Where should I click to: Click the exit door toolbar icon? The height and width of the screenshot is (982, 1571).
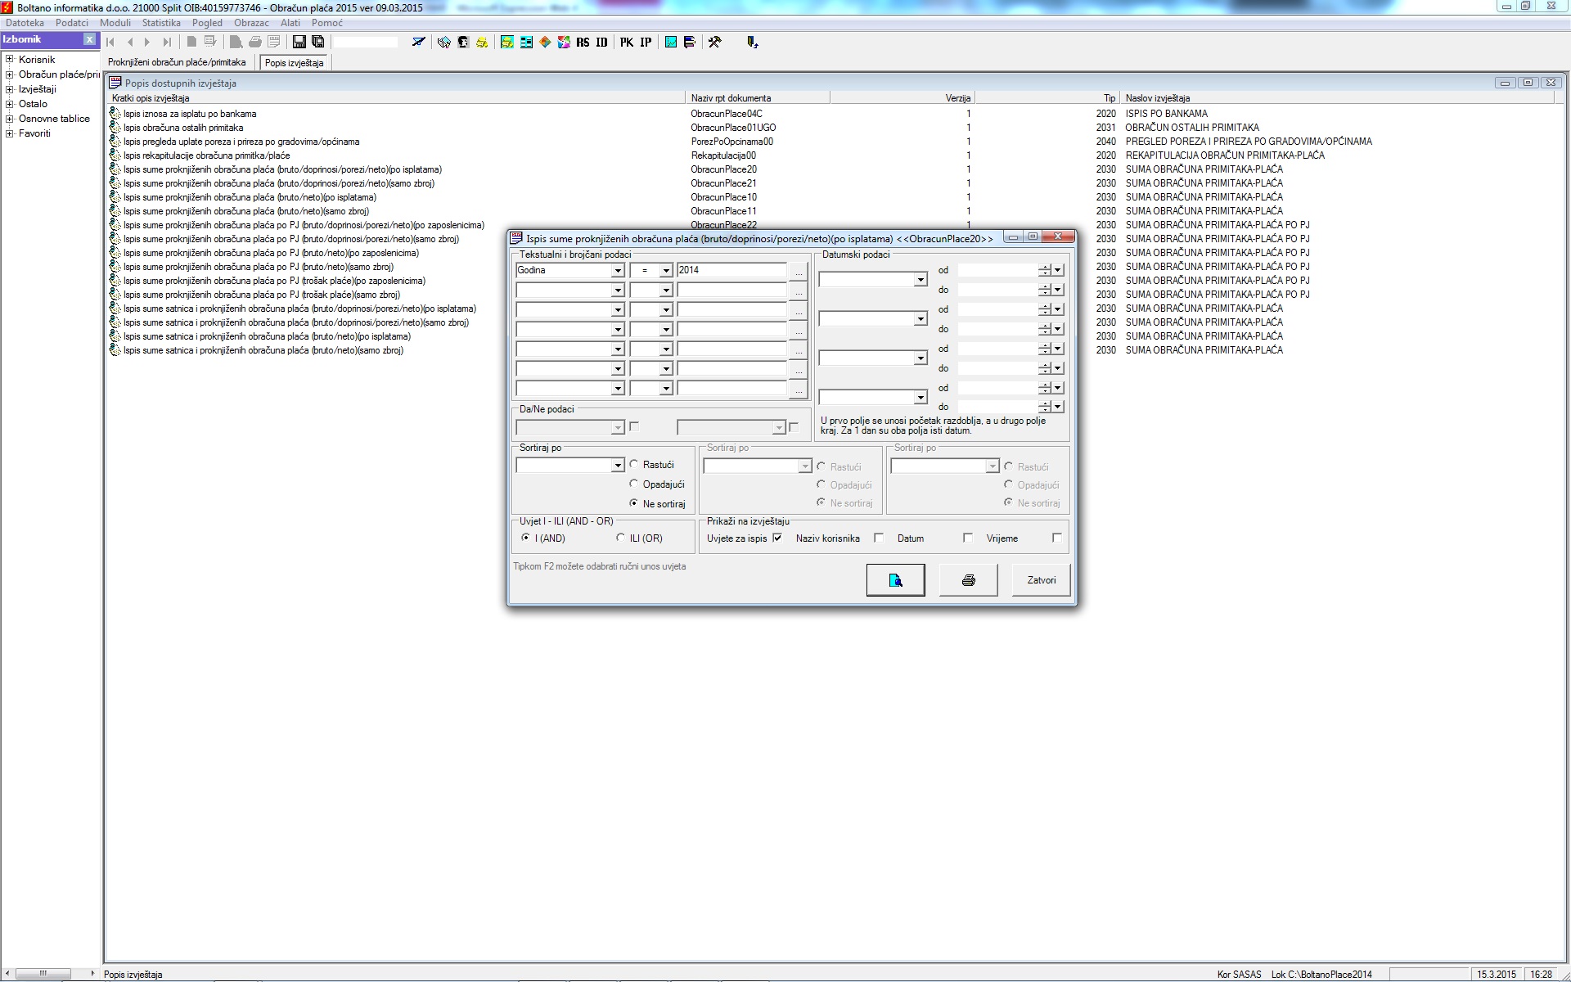[752, 42]
